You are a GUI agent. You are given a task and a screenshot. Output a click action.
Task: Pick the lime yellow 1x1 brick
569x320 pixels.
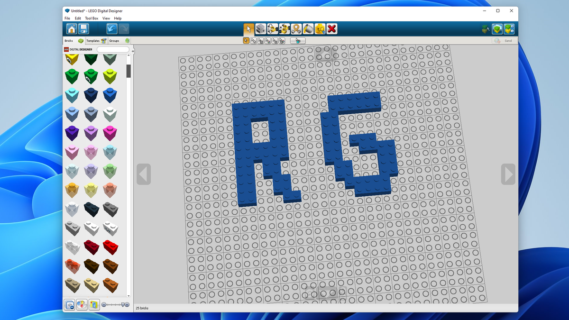pyautogui.click(x=110, y=75)
